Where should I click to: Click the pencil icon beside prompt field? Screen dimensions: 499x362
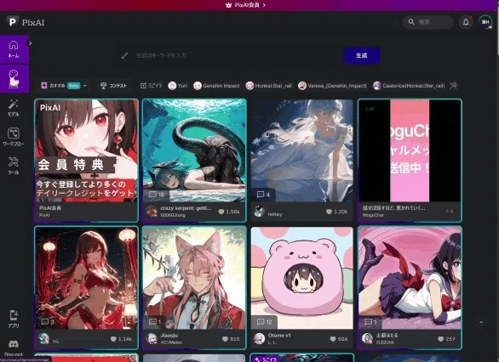tap(124, 55)
